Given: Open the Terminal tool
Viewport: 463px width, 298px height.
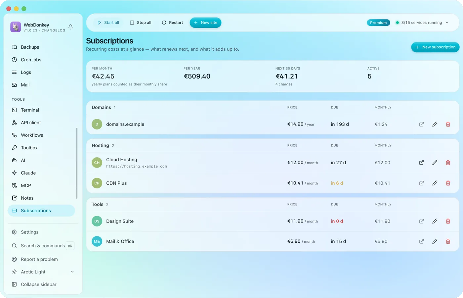Looking at the screenshot, I should (x=41, y=110).
